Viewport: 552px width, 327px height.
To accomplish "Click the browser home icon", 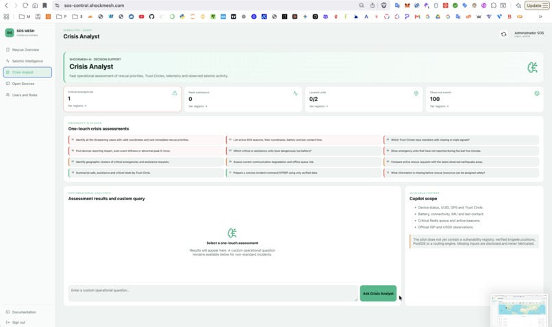I will pos(35,5).
